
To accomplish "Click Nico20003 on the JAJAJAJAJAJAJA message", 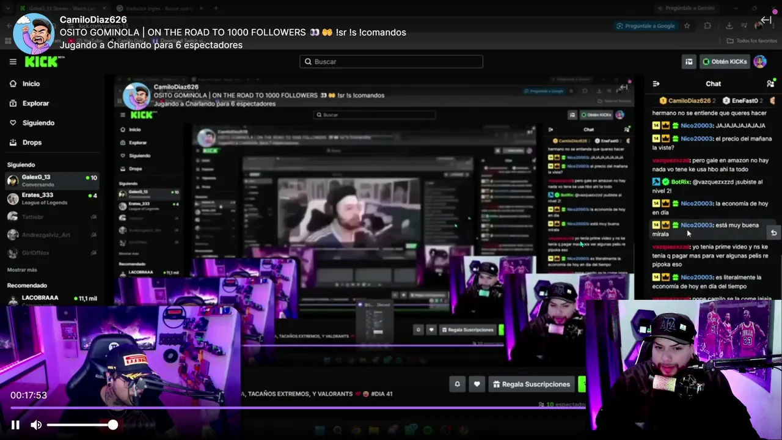I will [697, 126].
